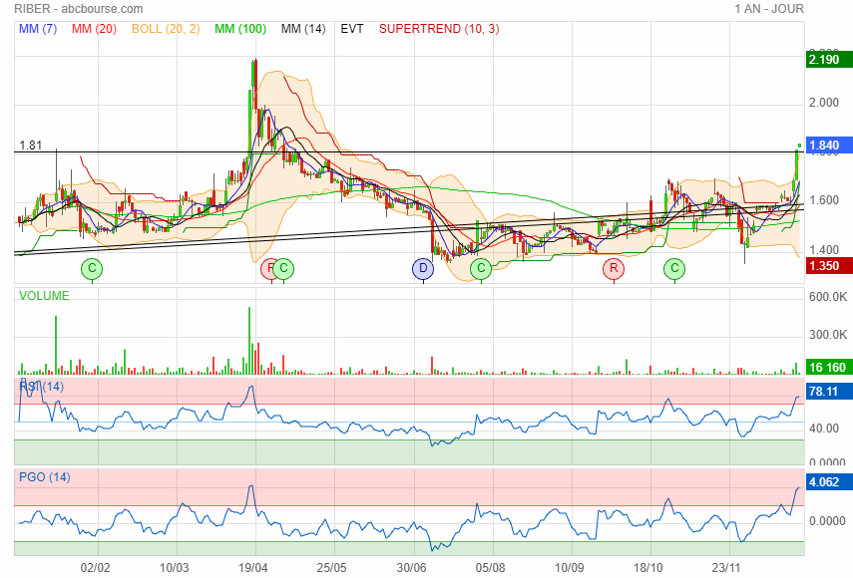Click the green 2.190 high price tag
Image resolution: width=853 pixels, height=578 pixels.
click(829, 59)
